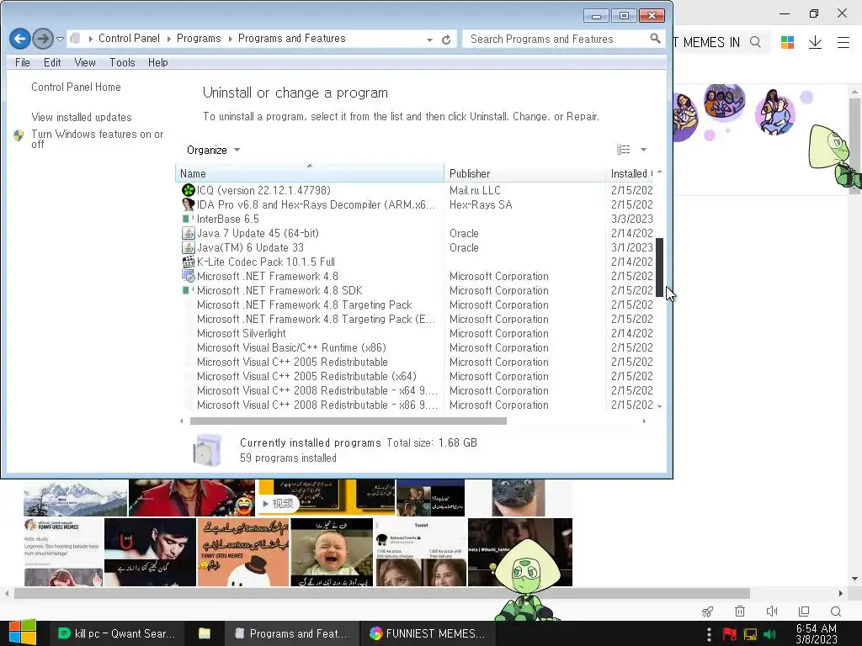Click the speaker icon in browser bottom bar
The height and width of the screenshot is (646, 862).
click(x=772, y=612)
